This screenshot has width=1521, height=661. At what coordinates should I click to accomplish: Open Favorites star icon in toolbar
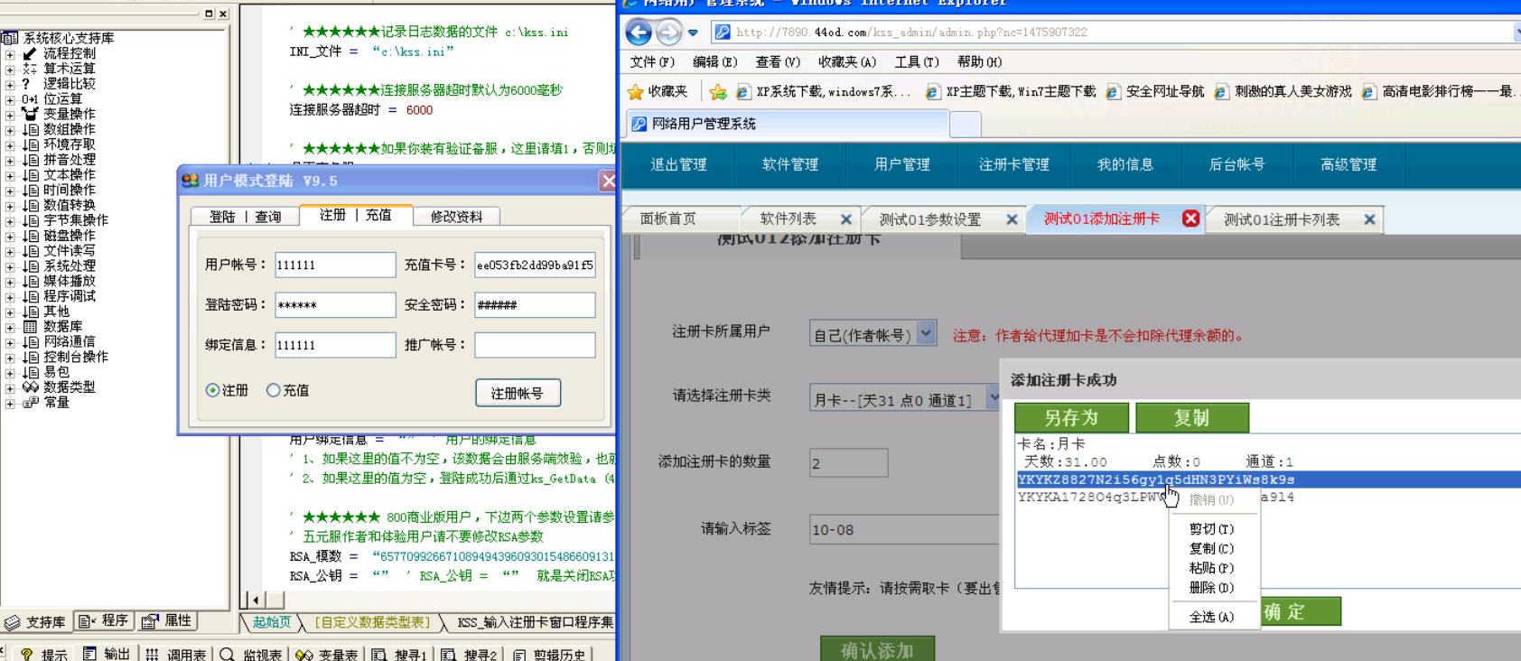pyautogui.click(x=636, y=92)
